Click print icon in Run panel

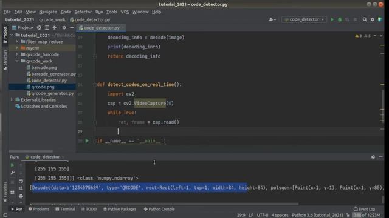(21, 196)
